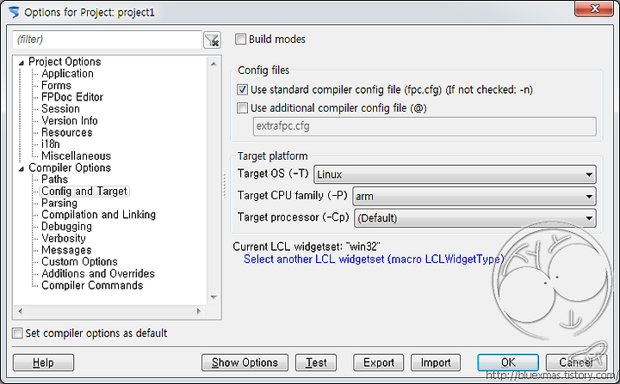Select Paths under Compiler Options
Viewport: 620px width, 384px height.
tap(54, 180)
